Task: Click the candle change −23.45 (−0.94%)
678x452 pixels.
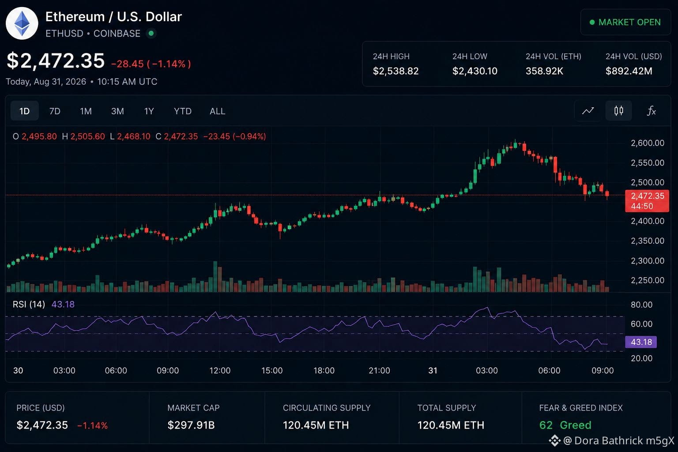Action: coord(234,136)
